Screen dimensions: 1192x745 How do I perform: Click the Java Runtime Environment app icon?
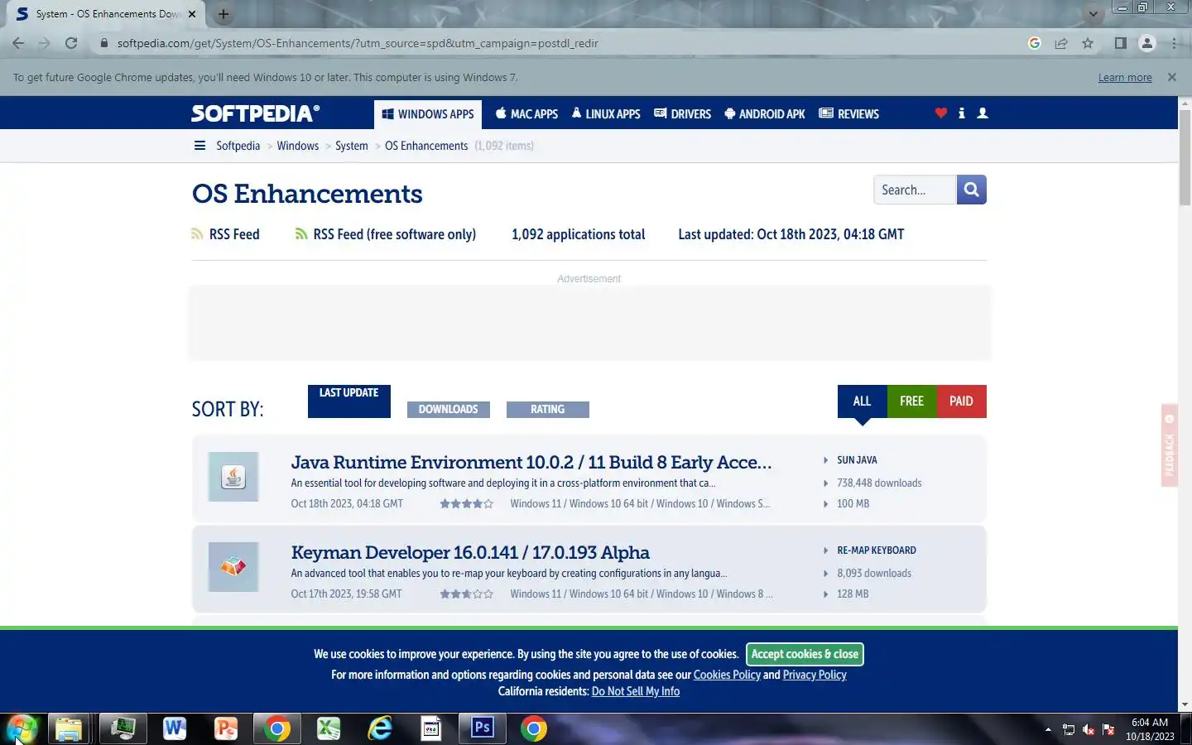pos(233,477)
